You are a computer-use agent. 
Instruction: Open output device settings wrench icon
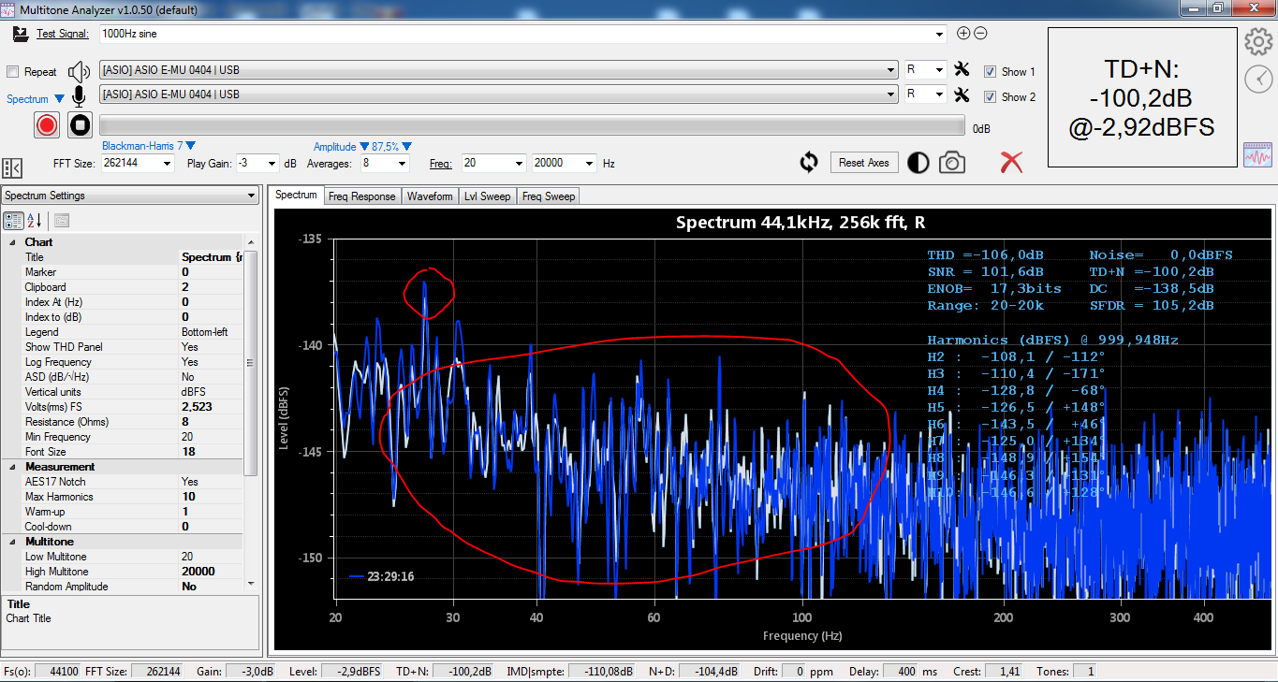962,69
